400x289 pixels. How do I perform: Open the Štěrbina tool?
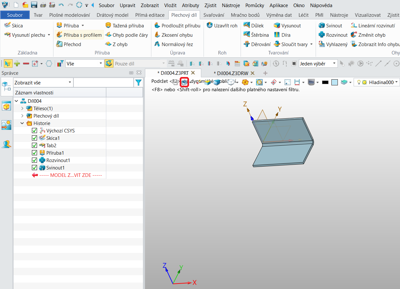(256, 35)
